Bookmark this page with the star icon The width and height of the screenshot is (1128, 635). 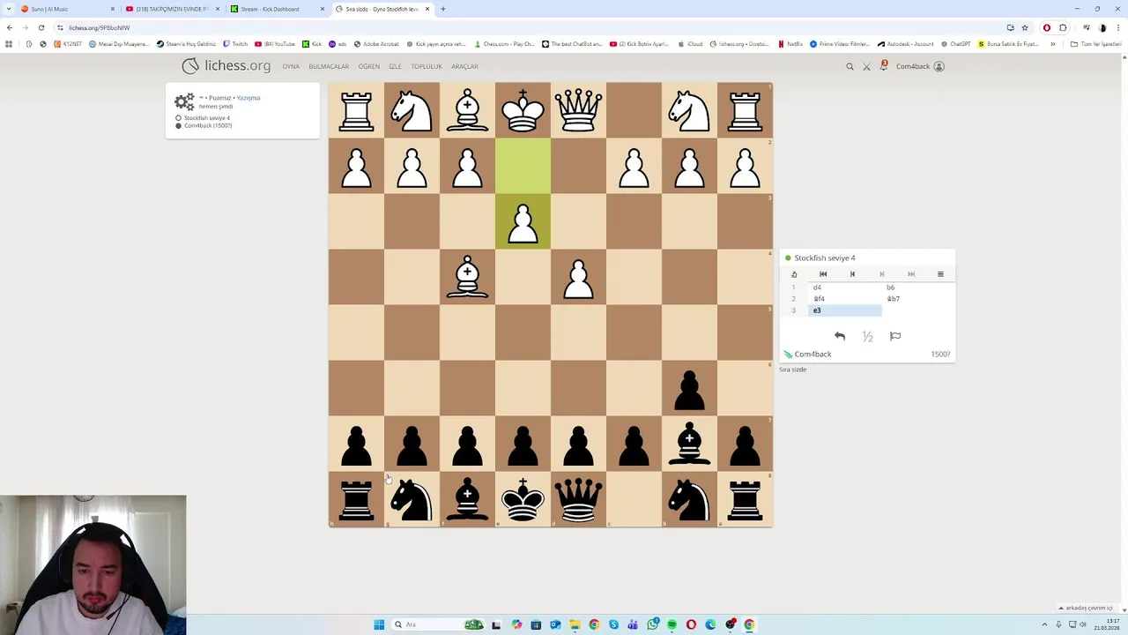[1024, 27]
